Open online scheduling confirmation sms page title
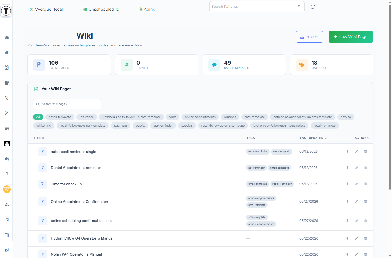The image size is (392, 258). tap(81, 221)
